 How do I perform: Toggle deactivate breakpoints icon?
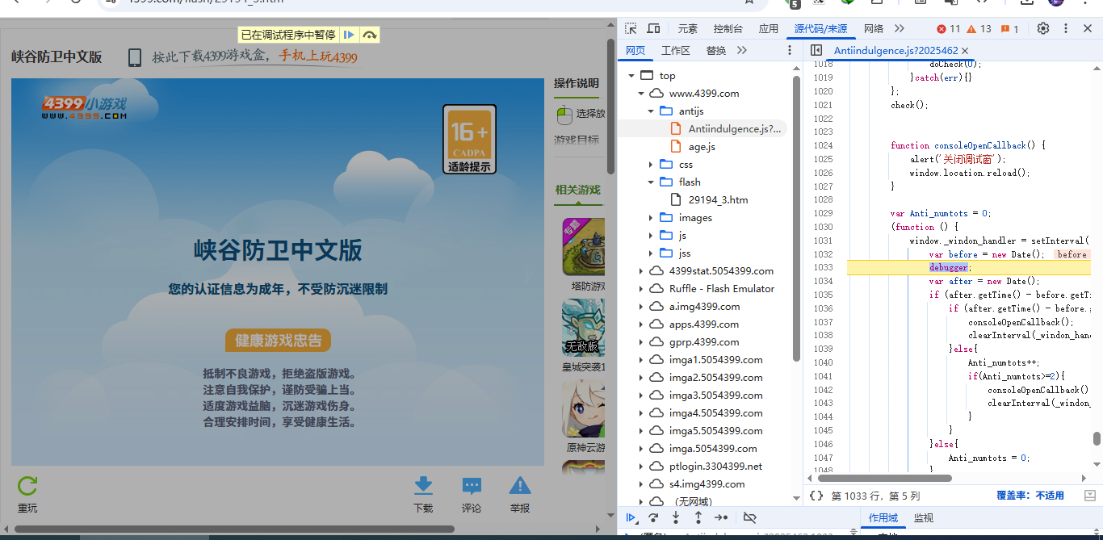click(x=749, y=517)
